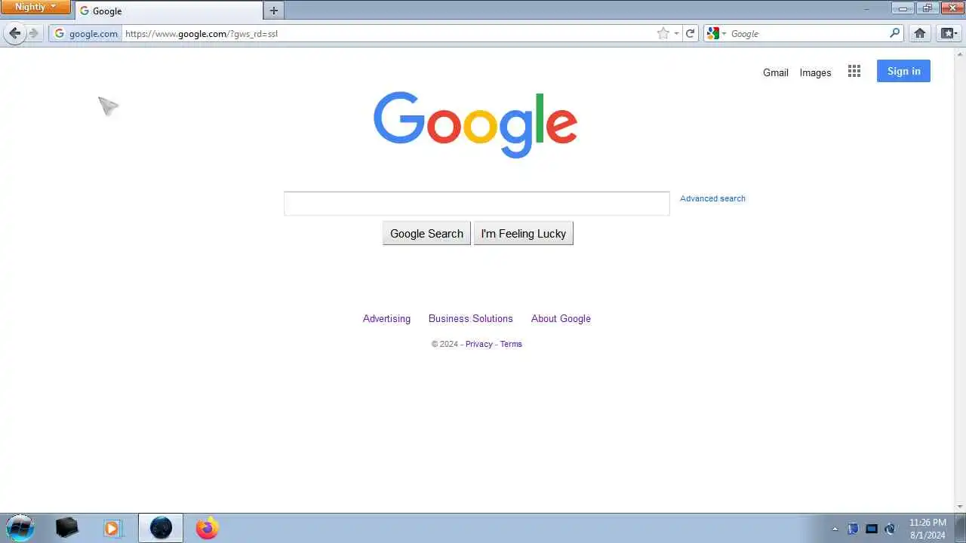Focus the main Google search field

(x=476, y=204)
